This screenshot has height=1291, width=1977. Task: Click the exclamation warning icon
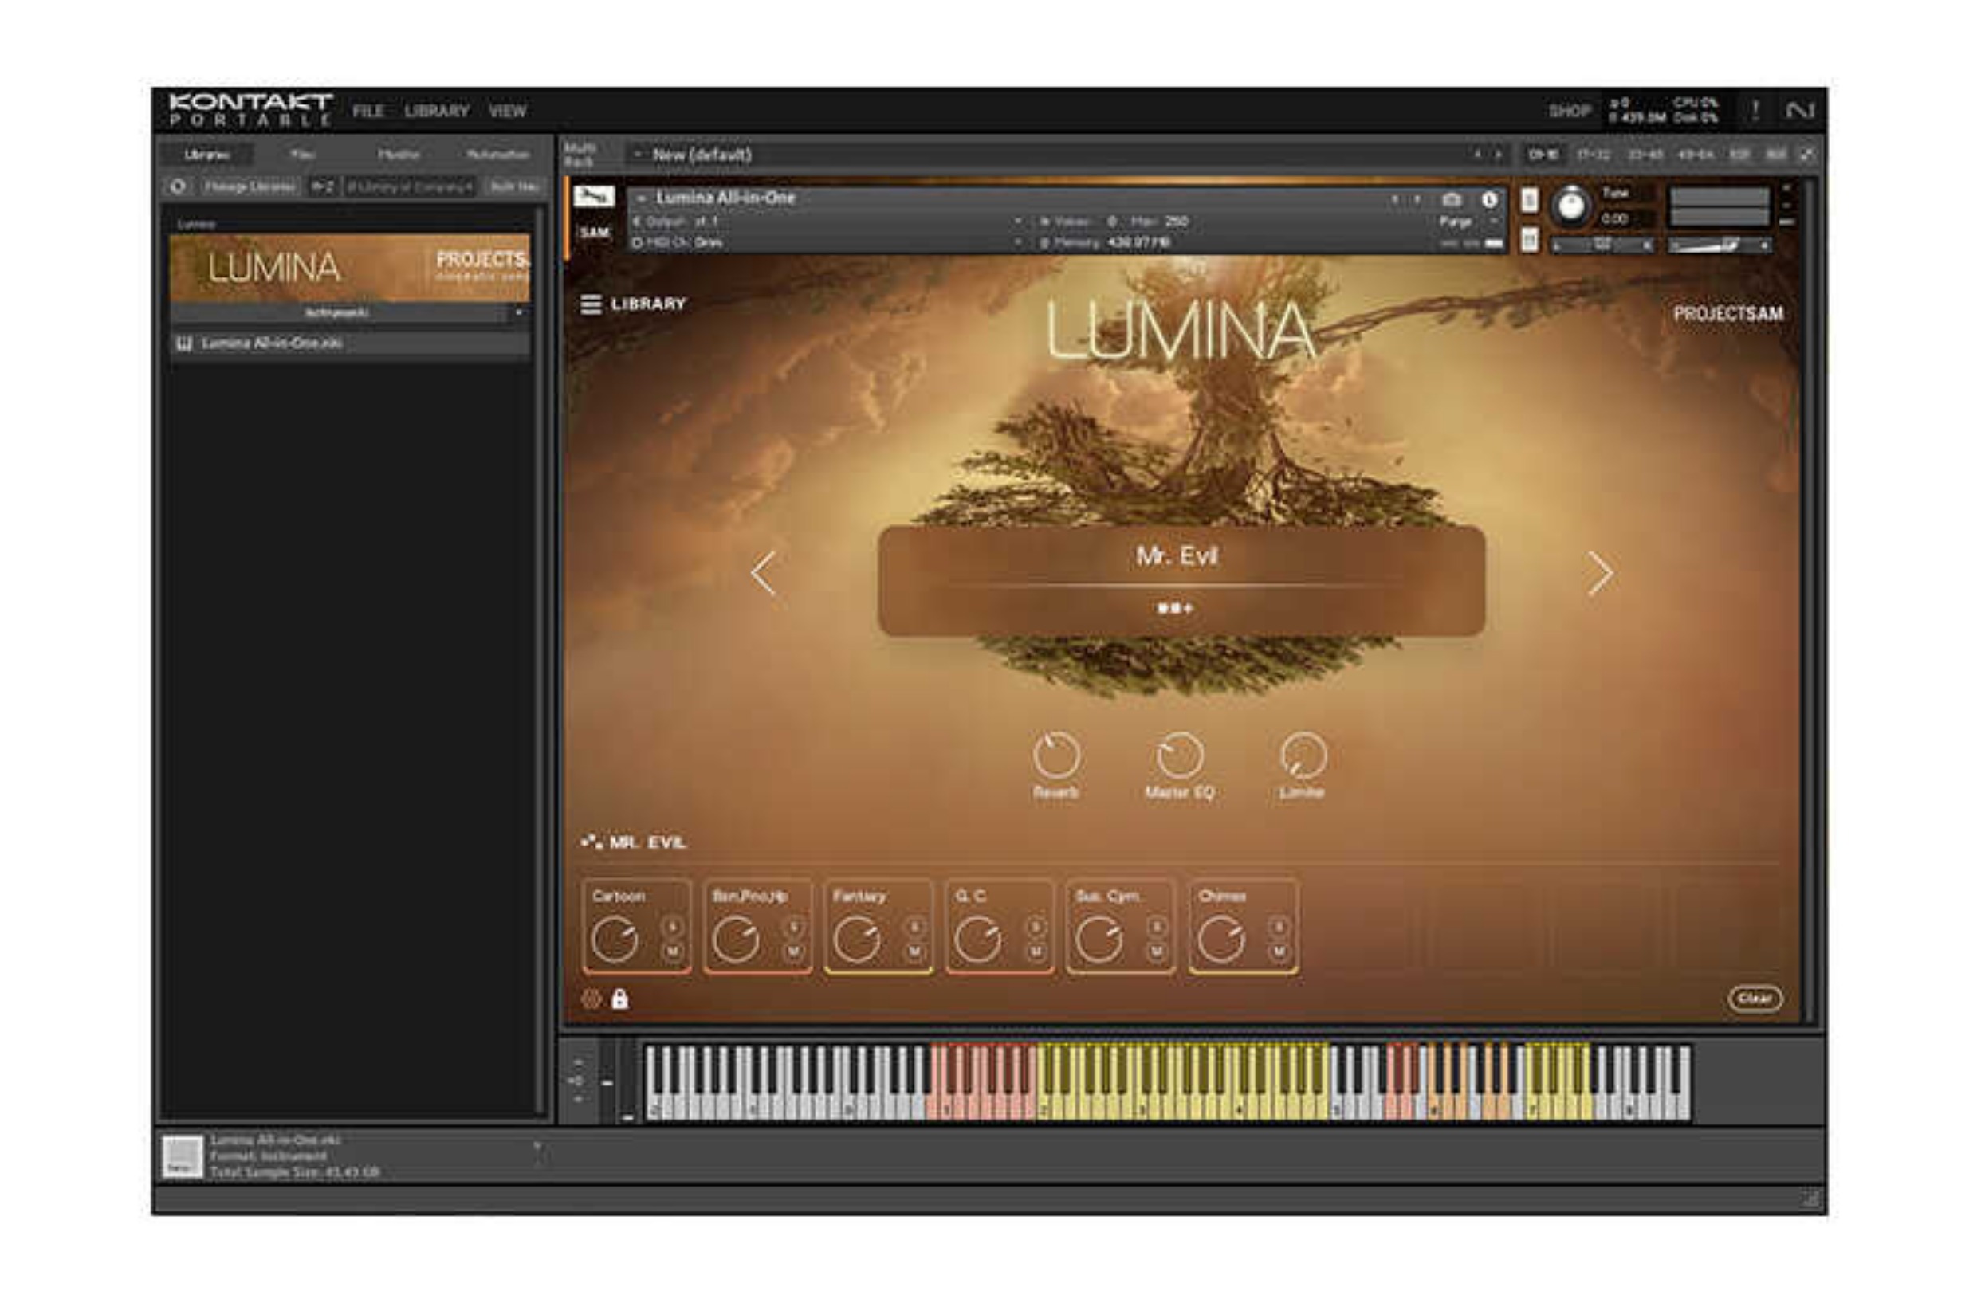click(1755, 111)
